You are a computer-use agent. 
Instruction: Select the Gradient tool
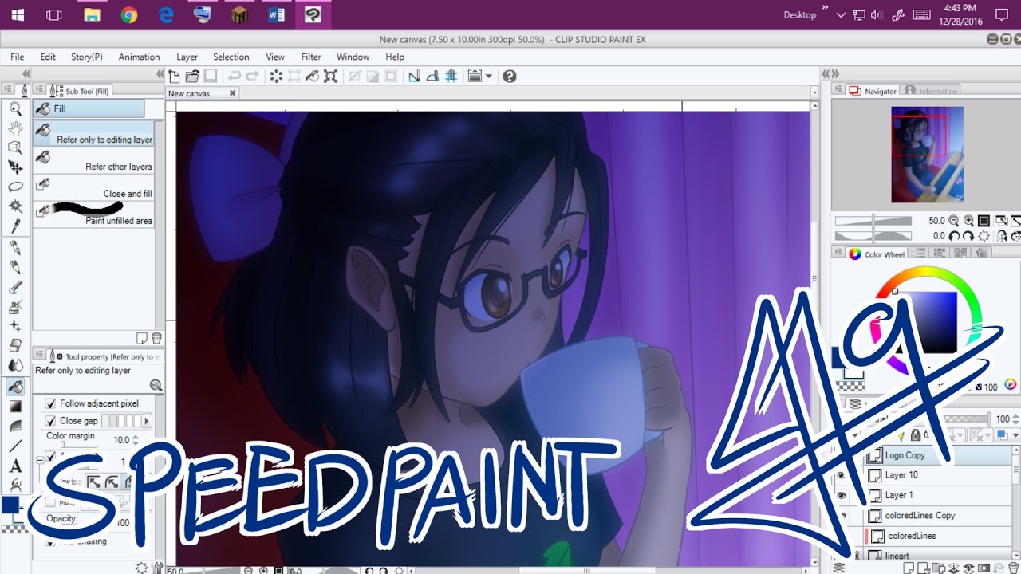tap(15, 407)
